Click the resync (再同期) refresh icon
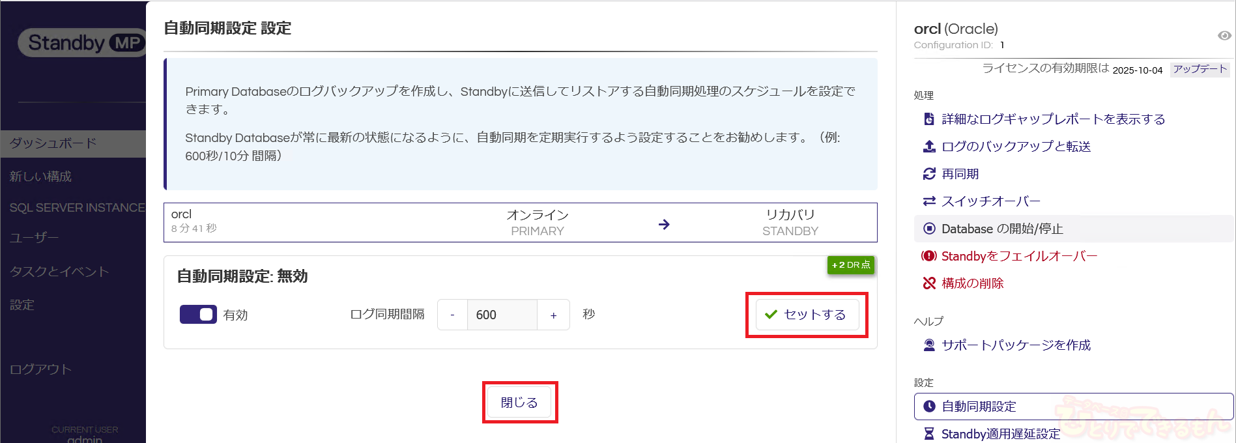 929,174
